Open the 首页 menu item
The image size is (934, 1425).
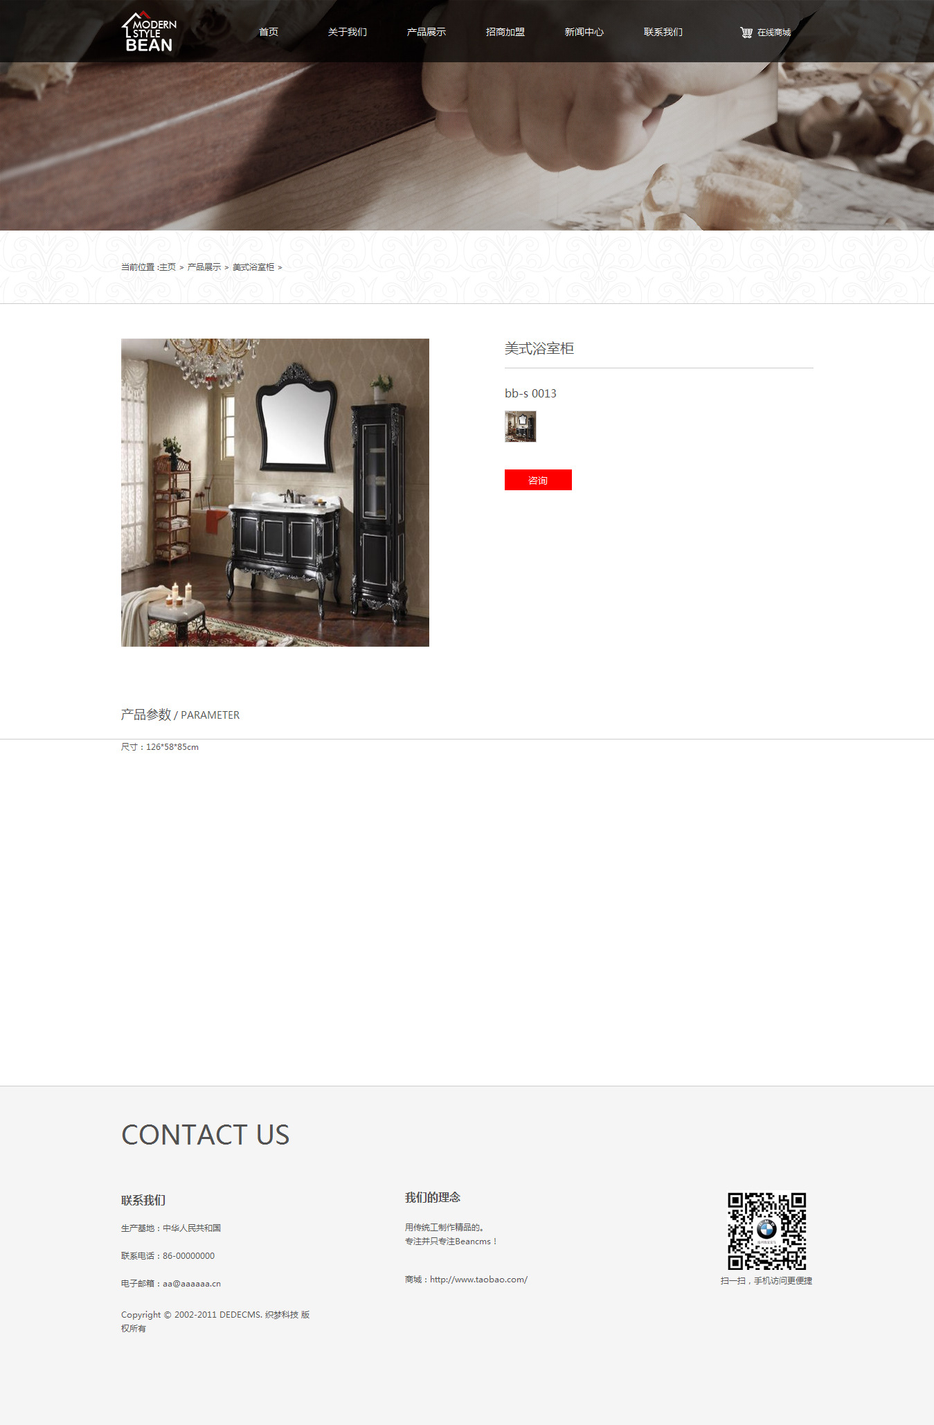coord(269,32)
